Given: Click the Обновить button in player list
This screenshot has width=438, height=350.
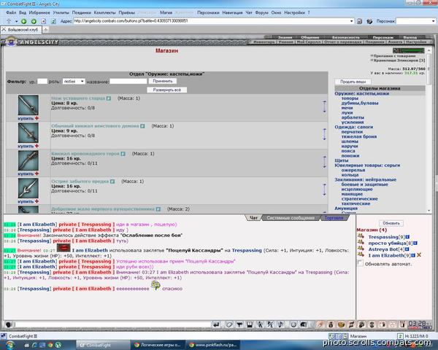Looking at the screenshot, I should pos(391,223).
